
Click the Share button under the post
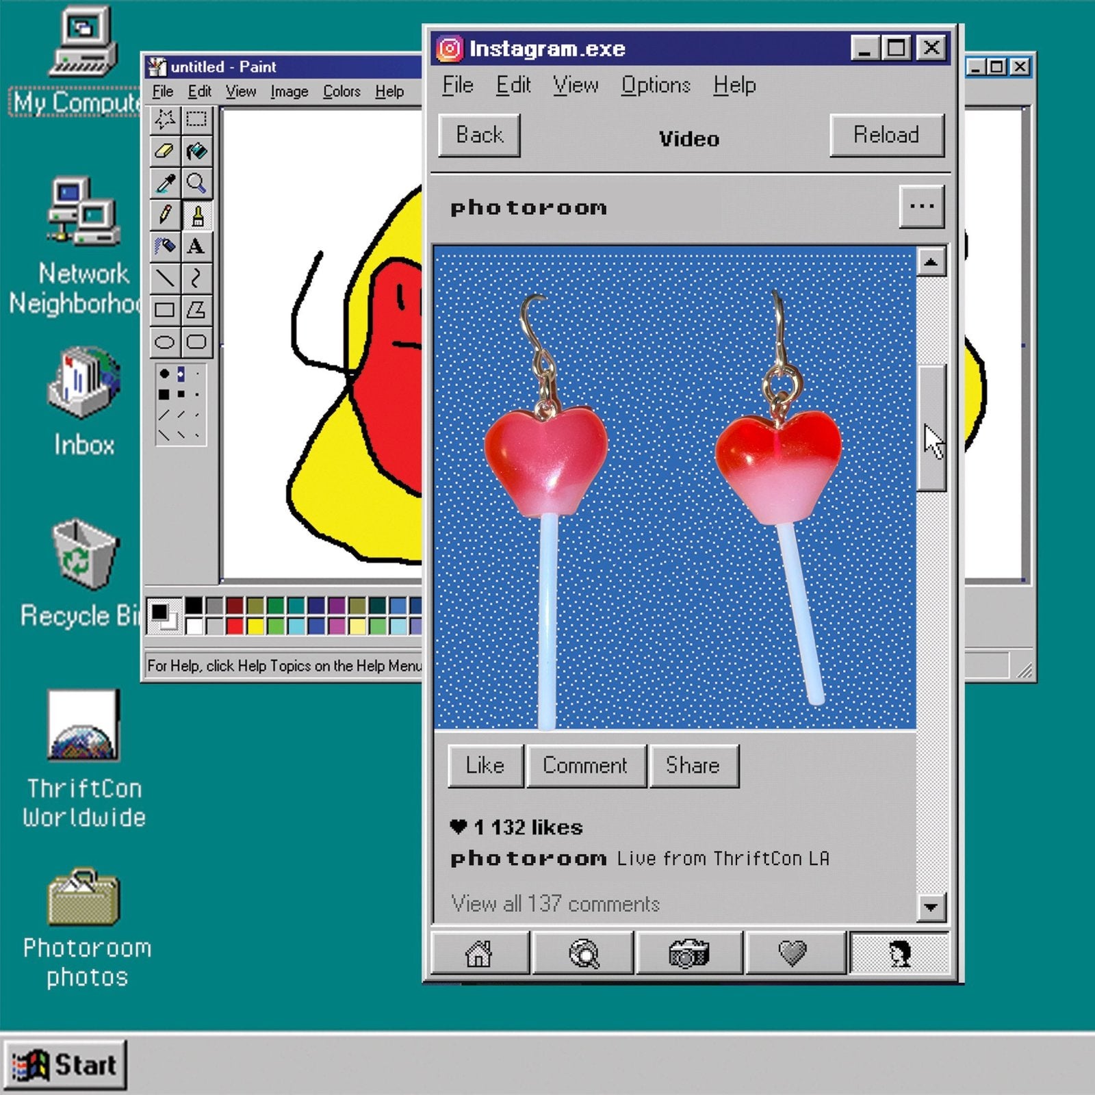693,766
